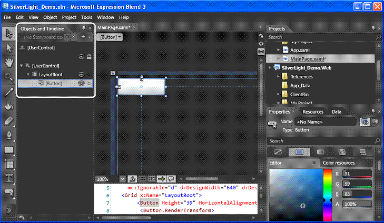The width and height of the screenshot is (384, 223).
Task: Select the Pan hand tool
Action: tap(9, 63)
